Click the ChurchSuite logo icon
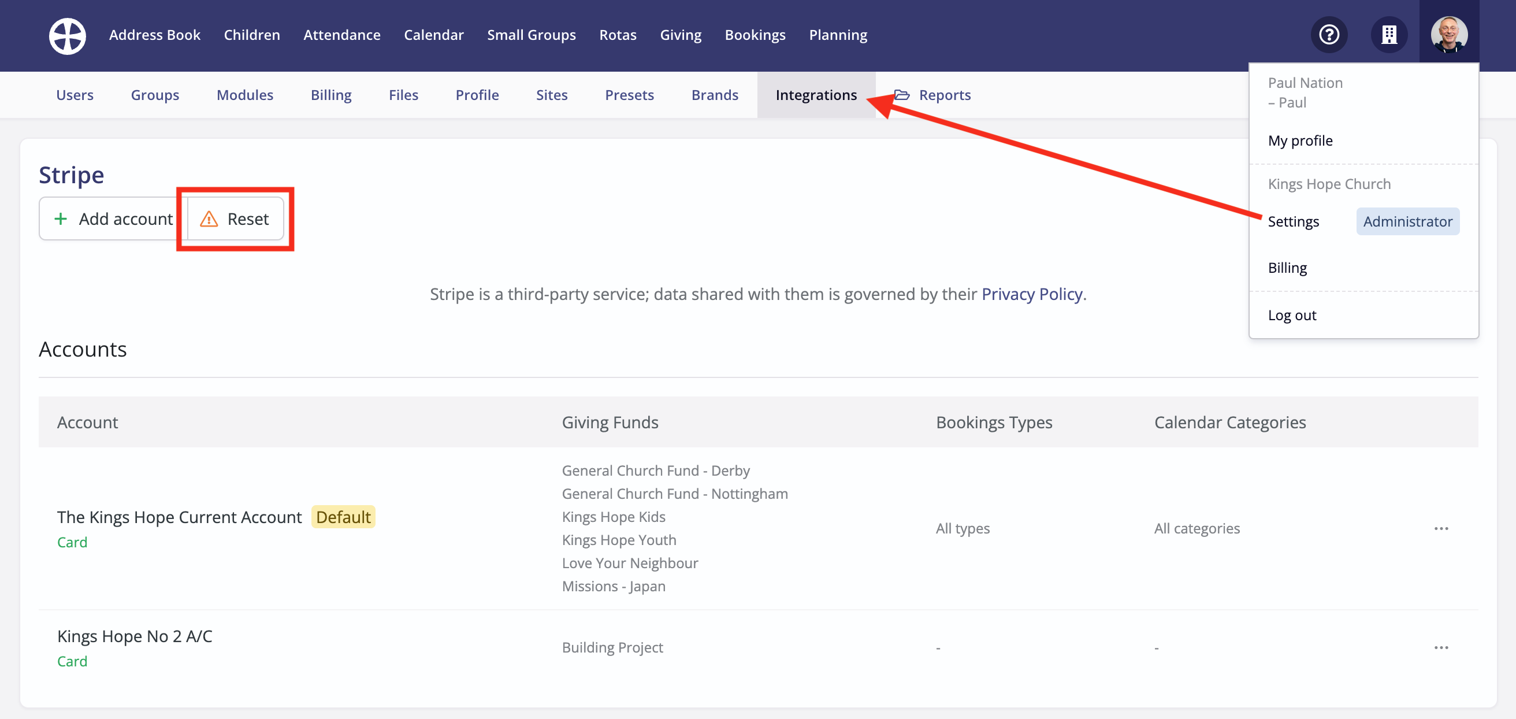Viewport: 1516px width, 719px height. [67, 35]
